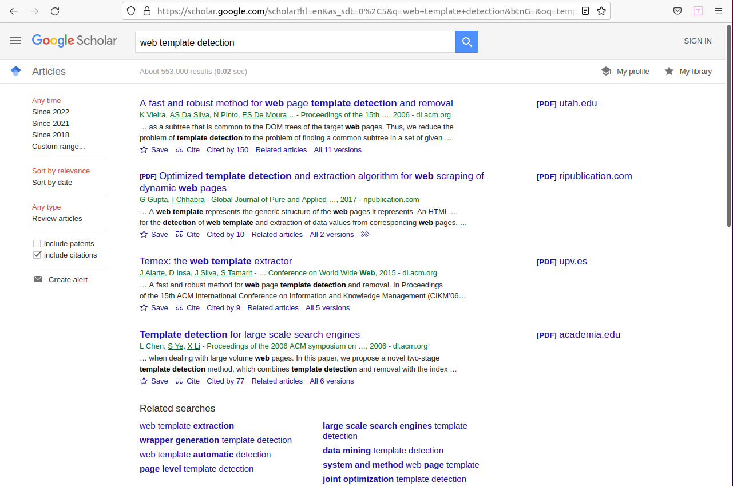Open Google Scholar side menu hamburger
Screen dimensions: 733x486
pyautogui.click(x=16, y=41)
